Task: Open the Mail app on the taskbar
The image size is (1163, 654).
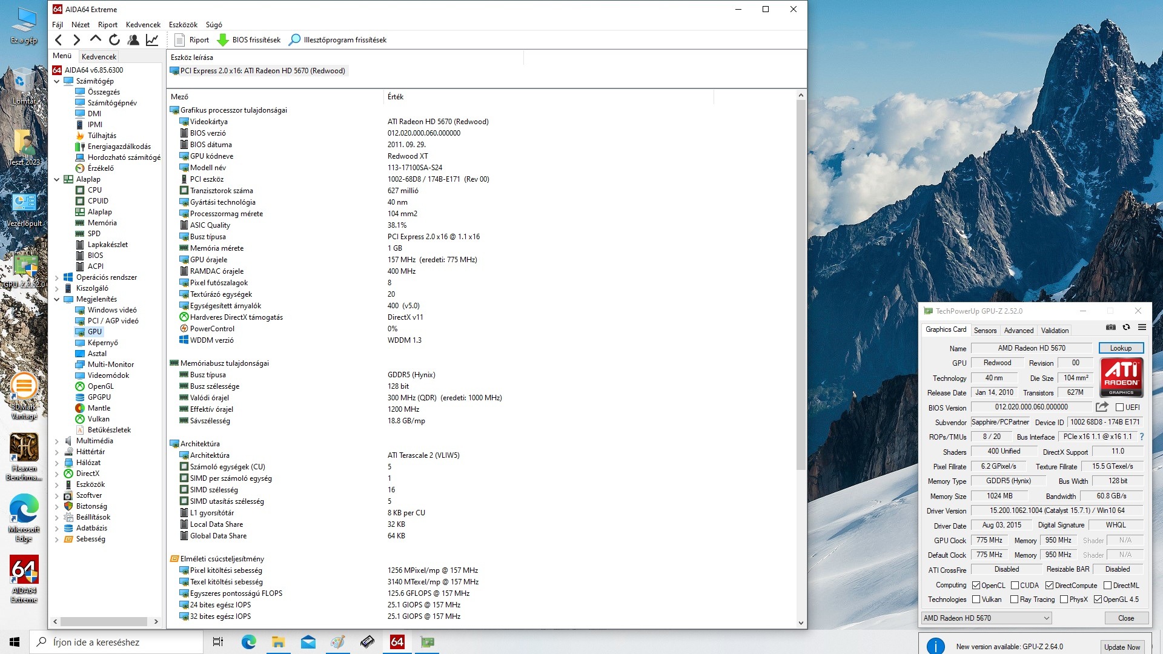Action: pyautogui.click(x=308, y=642)
